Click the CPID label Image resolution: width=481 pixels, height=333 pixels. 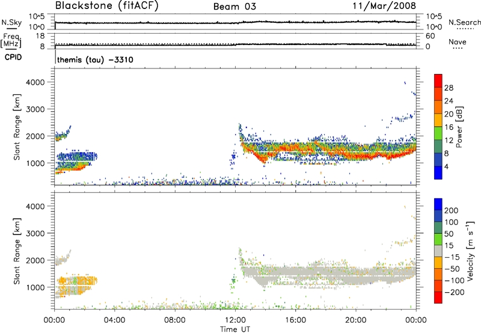[13, 57]
